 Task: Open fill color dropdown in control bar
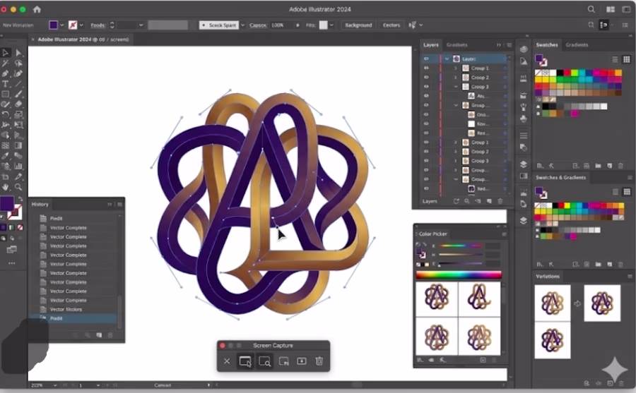click(61, 25)
